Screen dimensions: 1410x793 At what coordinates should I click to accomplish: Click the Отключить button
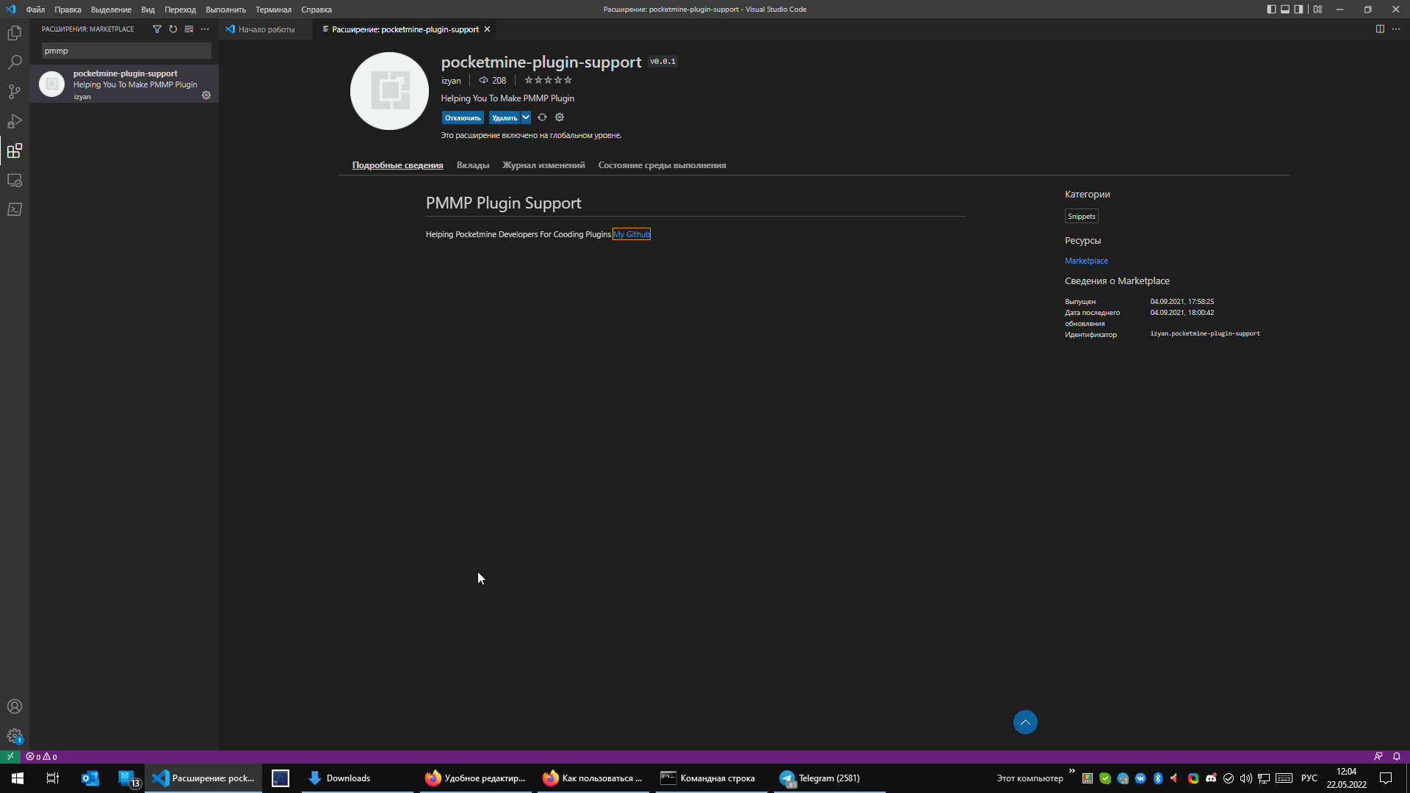click(x=462, y=117)
